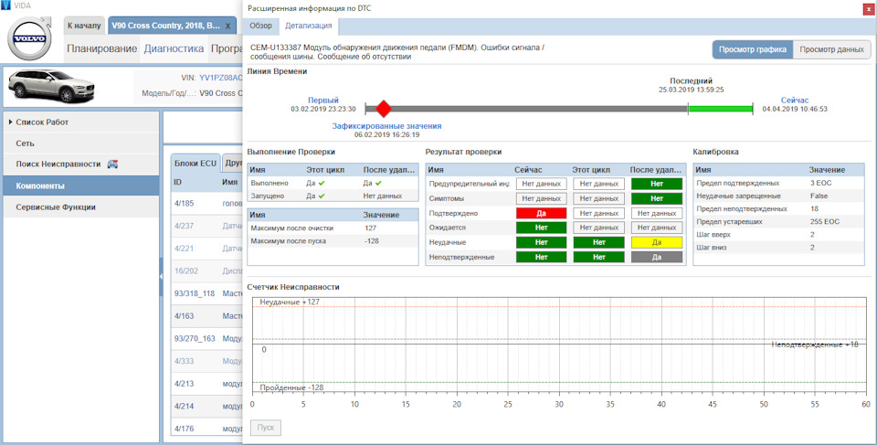This screenshot has height=445, width=877.
Task: Click the red Да cell for Подтверждено
Action: click(x=542, y=213)
